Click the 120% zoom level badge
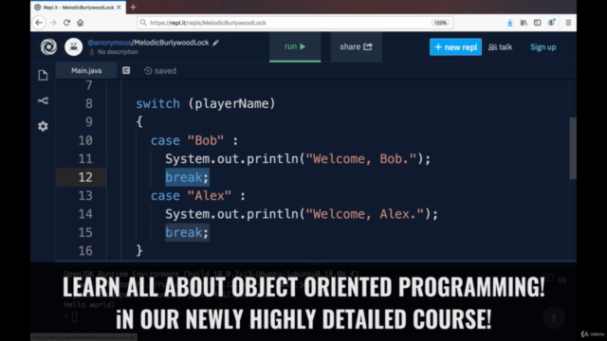 440,23
